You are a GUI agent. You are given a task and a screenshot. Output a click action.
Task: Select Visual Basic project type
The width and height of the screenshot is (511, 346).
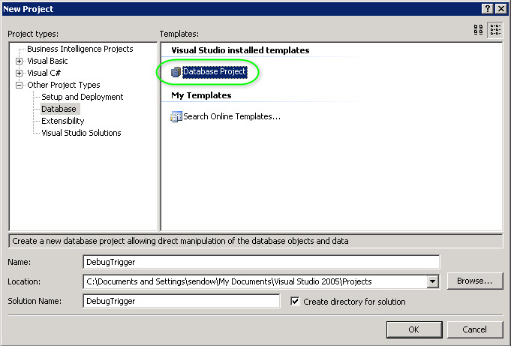[47, 61]
